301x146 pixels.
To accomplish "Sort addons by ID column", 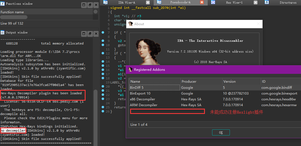I will pyautogui.click(x=281, y=81).
